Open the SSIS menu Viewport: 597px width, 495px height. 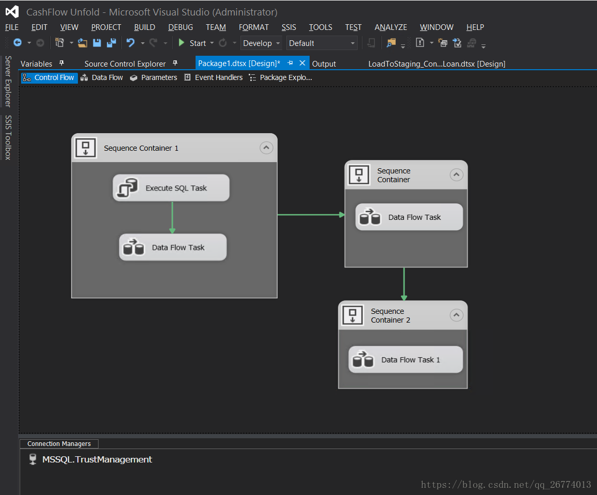click(288, 27)
